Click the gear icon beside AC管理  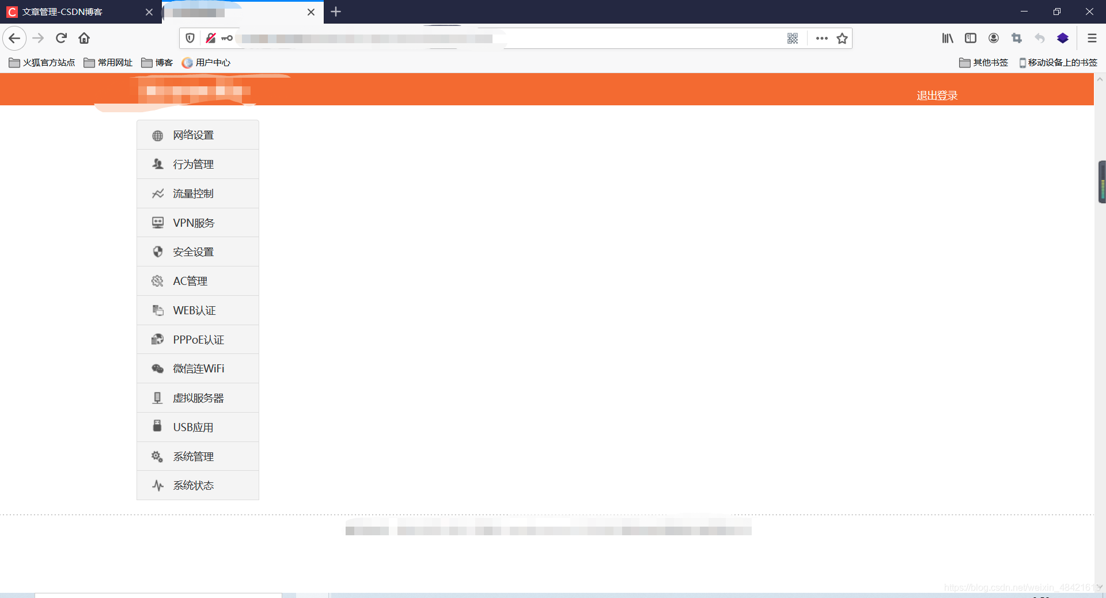pos(158,281)
